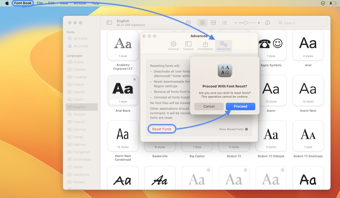This screenshot has height=198, width=340.
Task: Select Hungarian language in sidebar
Action: coord(82,152)
